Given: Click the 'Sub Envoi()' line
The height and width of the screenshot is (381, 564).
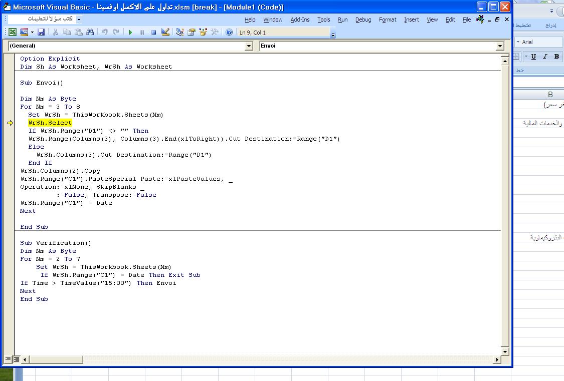Looking at the screenshot, I should [x=42, y=83].
